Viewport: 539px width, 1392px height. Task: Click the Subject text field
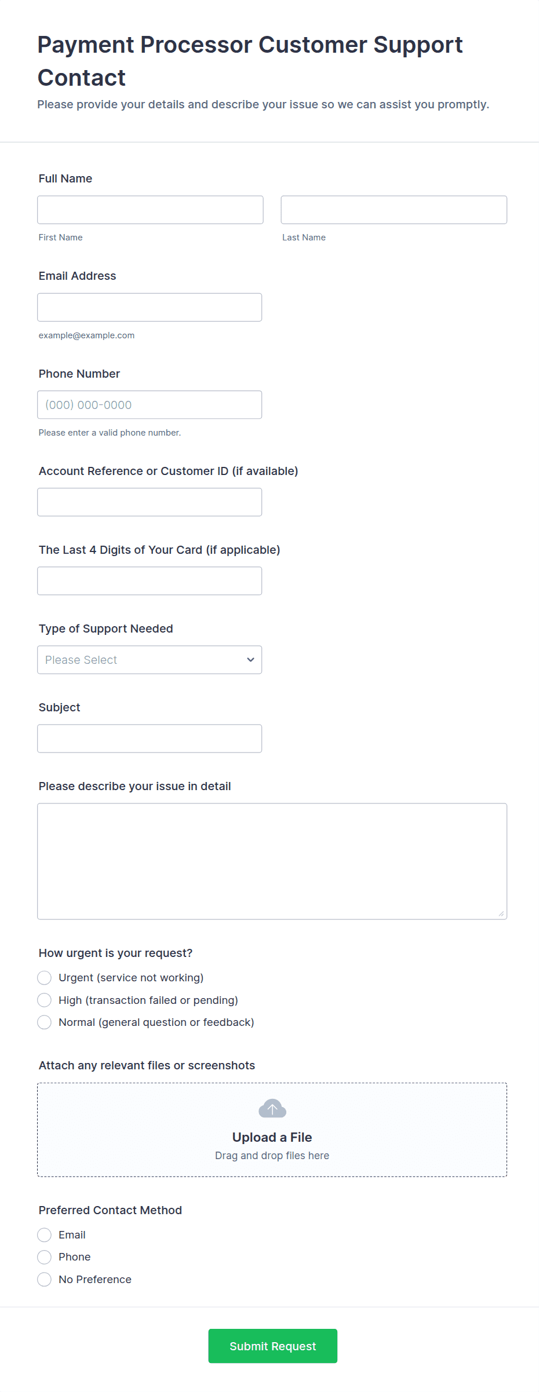coord(149,739)
